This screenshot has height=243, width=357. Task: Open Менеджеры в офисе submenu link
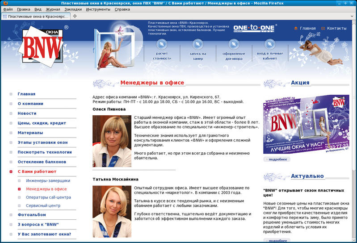coord(46,189)
